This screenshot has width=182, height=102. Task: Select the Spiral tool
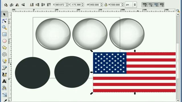pos(5,54)
